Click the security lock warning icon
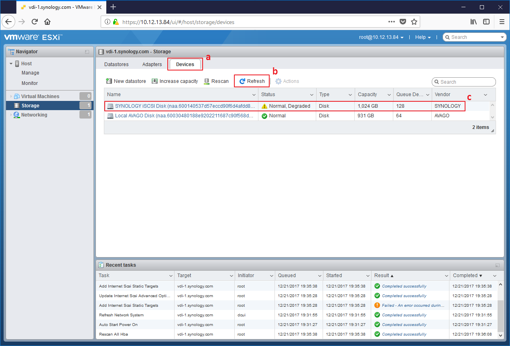 coord(116,22)
